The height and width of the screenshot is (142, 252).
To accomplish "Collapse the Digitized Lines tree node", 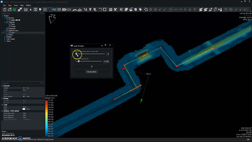I will coord(5,30).
